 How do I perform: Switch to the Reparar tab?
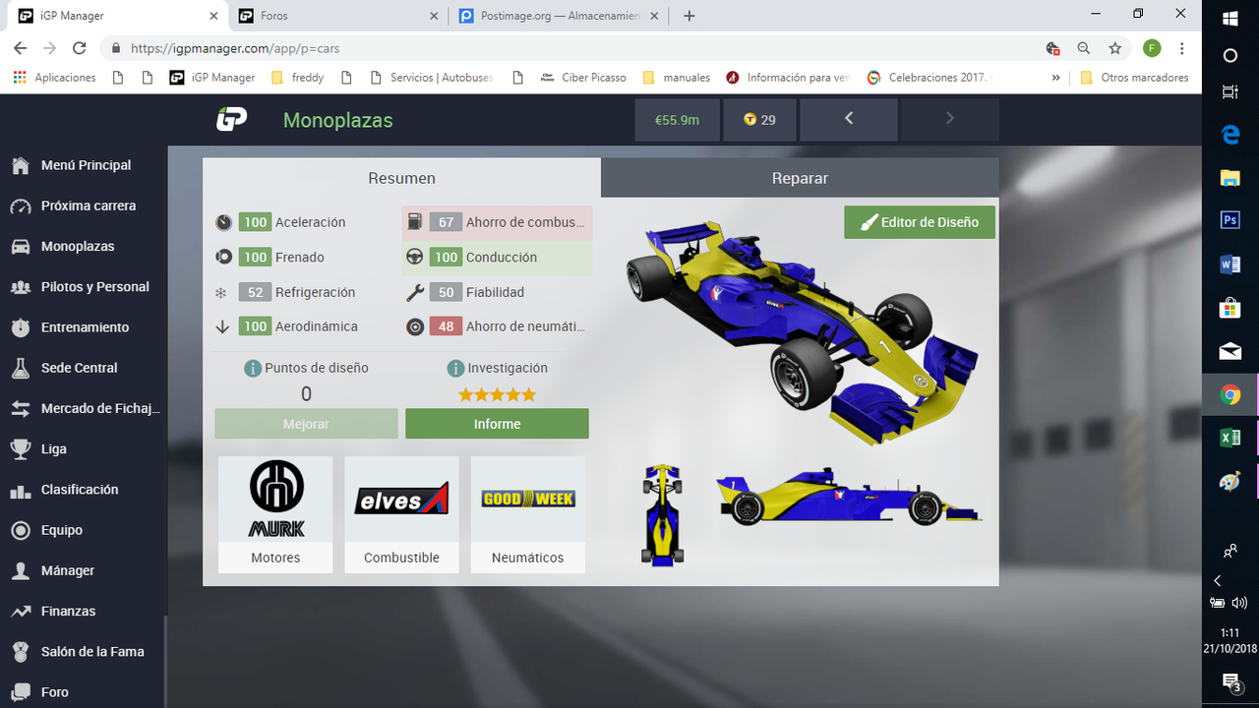(x=800, y=178)
